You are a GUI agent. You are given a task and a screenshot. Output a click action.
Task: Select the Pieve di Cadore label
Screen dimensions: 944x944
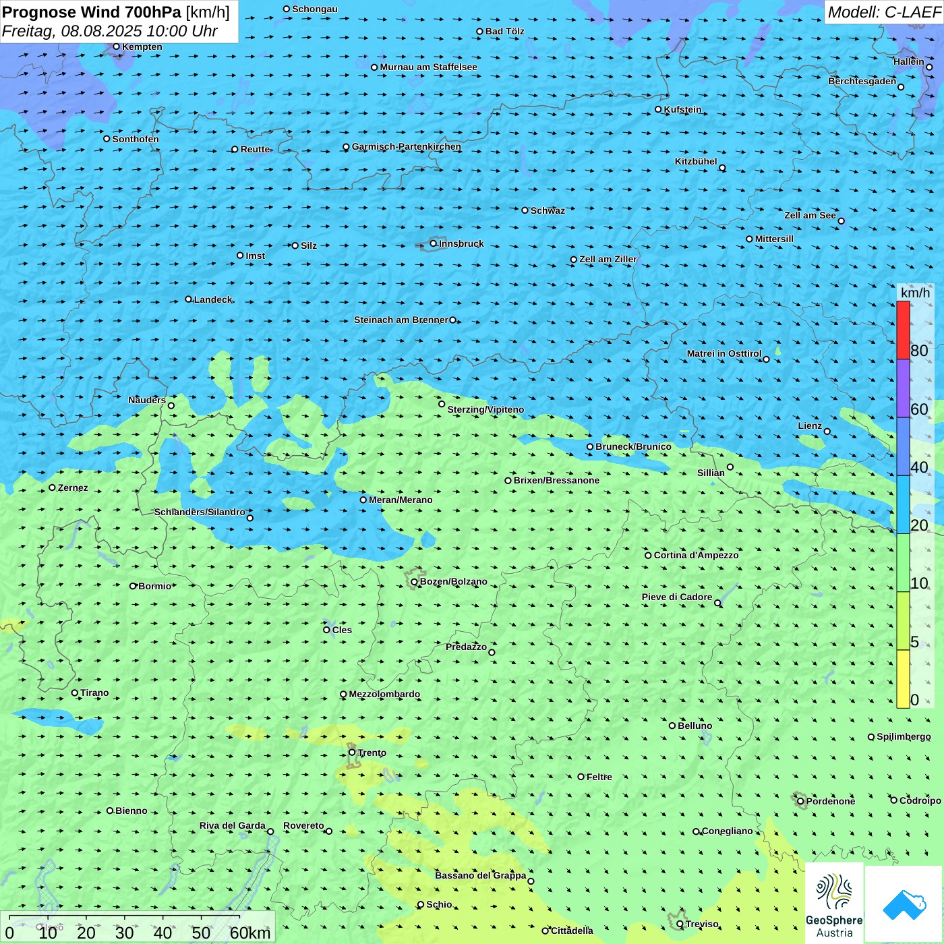pos(677,597)
